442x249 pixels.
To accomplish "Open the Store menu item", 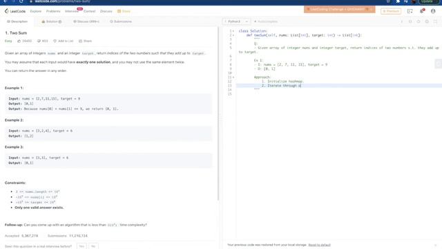I will (124, 11).
